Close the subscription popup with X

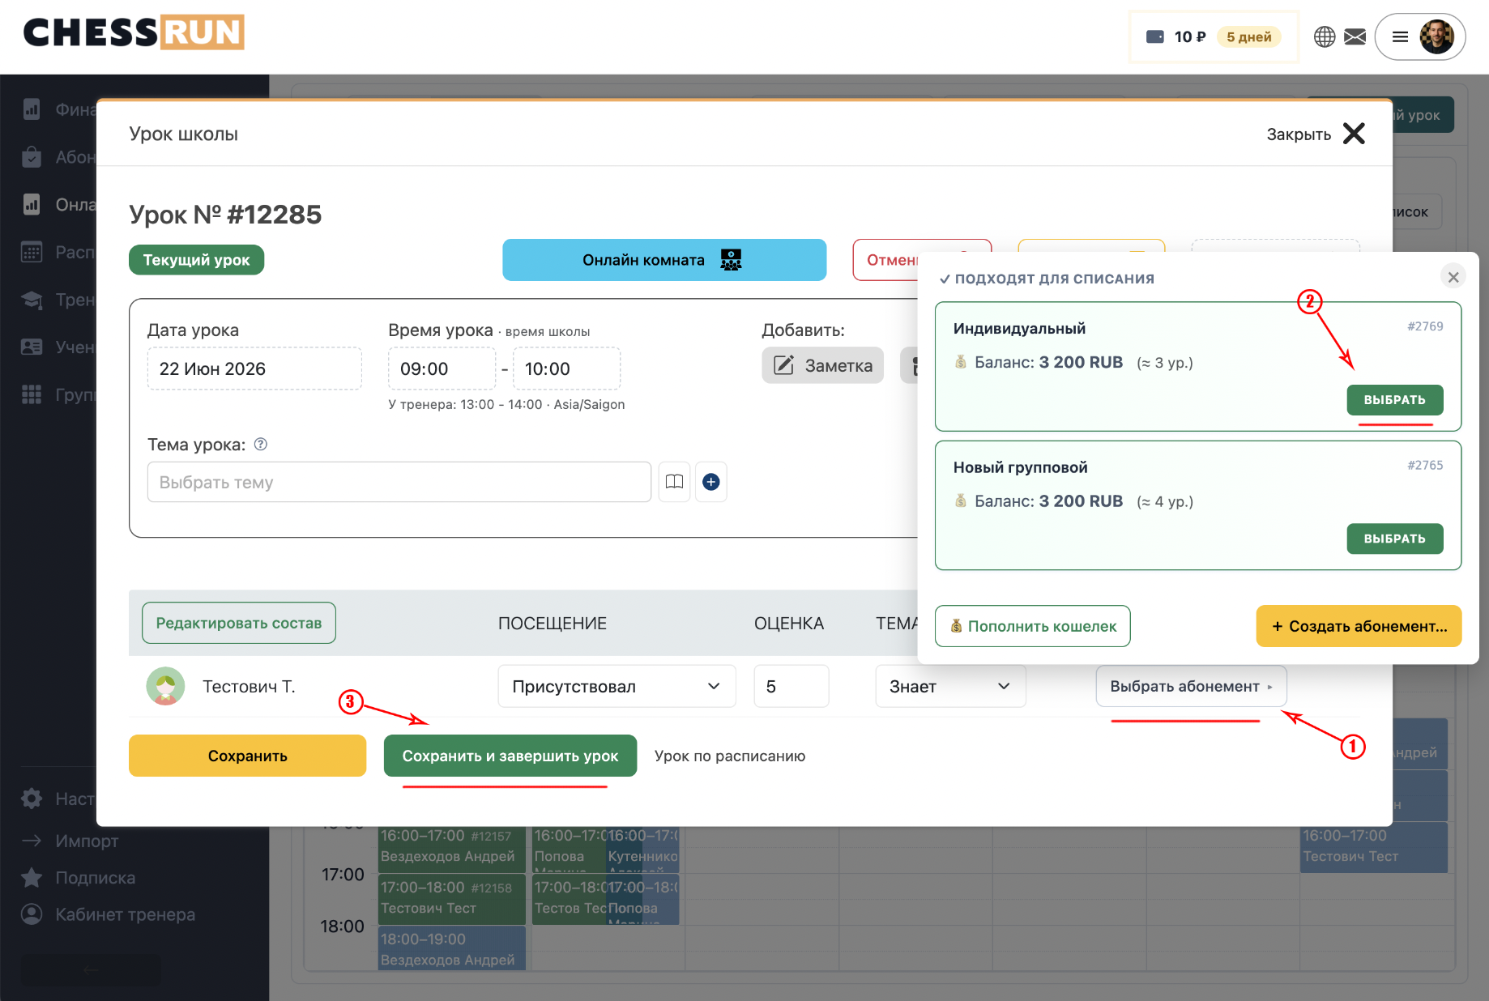(x=1453, y=277)
